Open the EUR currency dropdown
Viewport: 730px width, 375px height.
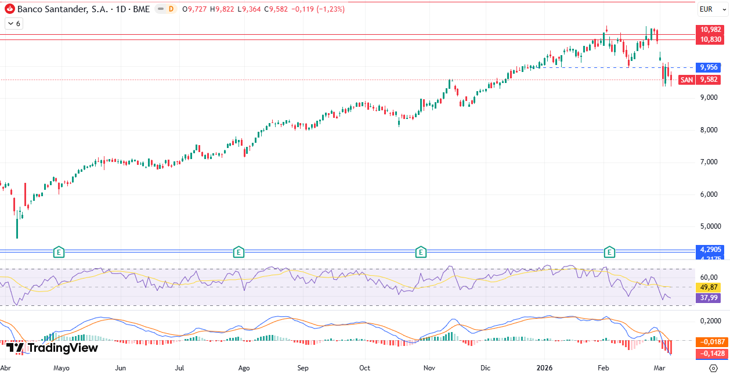point(706,9)
